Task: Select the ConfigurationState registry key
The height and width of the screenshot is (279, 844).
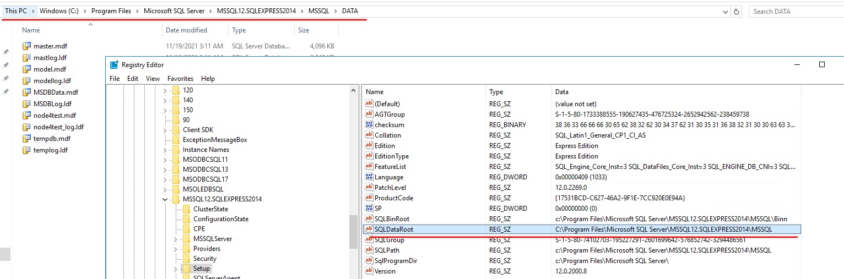Action: (221, 219)
